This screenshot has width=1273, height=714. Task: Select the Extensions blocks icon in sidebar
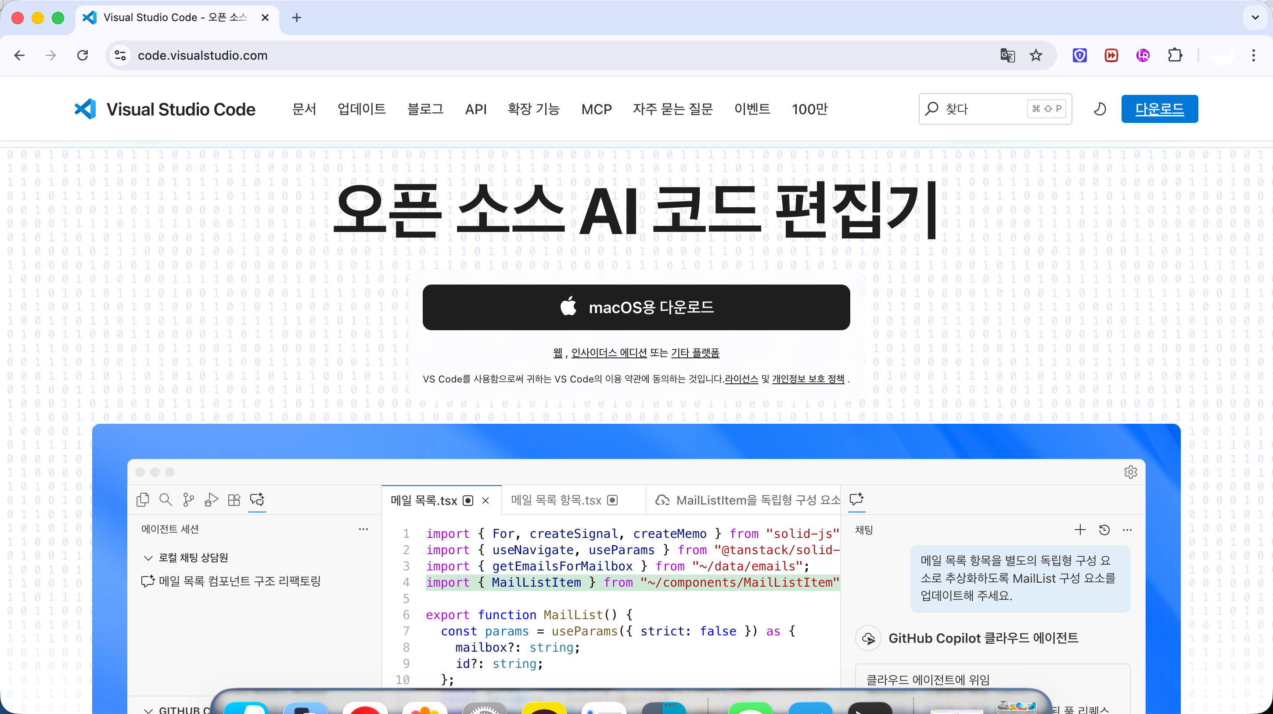coord(234,499)
